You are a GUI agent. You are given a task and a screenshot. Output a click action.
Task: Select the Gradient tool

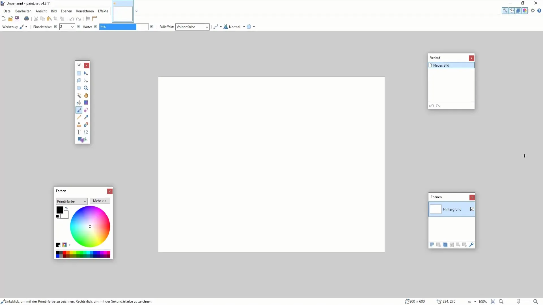[x=86, y=103]
